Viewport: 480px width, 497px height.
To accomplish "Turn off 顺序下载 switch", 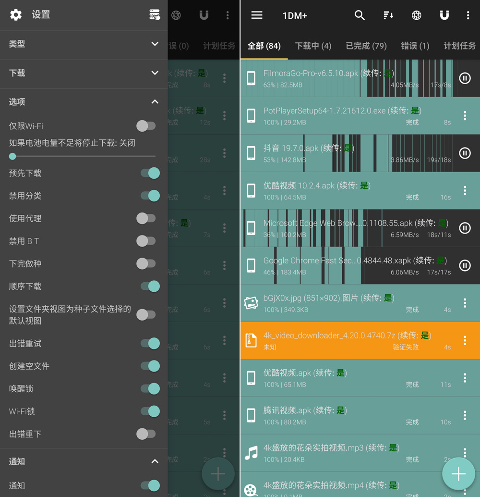I will pyautogui.click(x=150, y=286).
